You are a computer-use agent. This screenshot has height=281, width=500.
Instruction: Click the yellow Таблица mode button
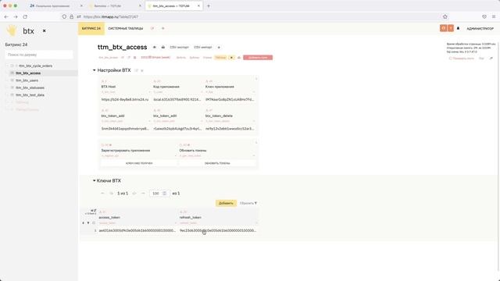click(220, 58)
